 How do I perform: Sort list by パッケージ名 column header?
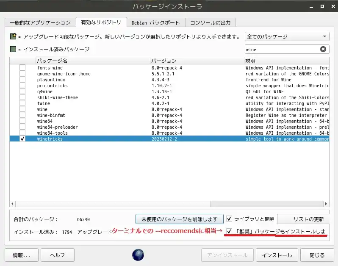click(x=92, y=61)
